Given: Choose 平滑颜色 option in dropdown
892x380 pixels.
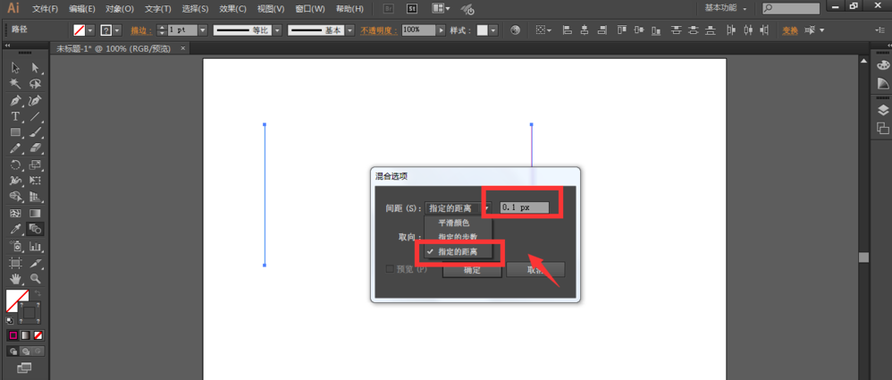Looking at the screenshot, I should click(x=453, y=223).
